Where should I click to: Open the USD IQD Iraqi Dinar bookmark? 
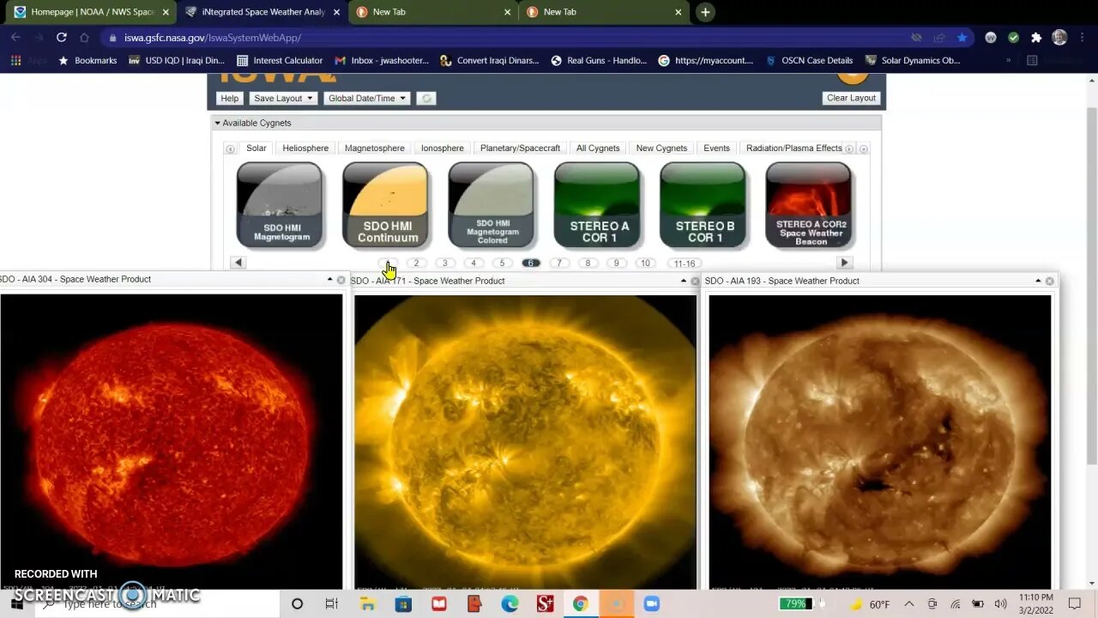tap(176, 60)
